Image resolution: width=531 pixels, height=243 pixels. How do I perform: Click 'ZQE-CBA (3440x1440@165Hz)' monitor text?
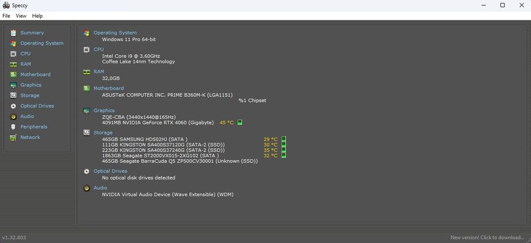(139, 117)
